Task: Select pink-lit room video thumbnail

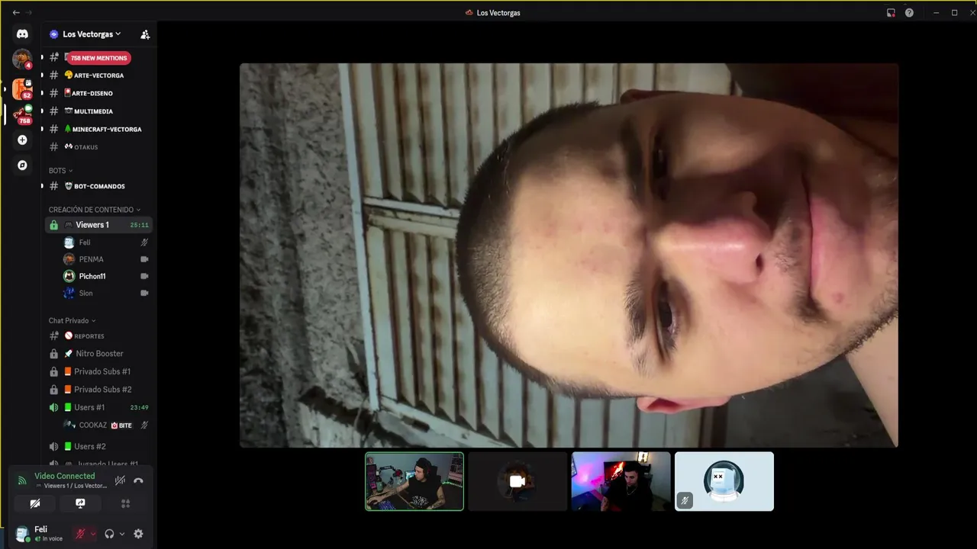Action: tap(621, 481)
